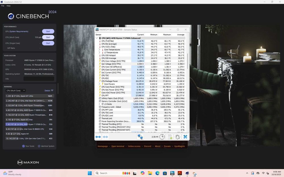Start the CPU (Multi Core) test
284x177 pixels.
48,37
